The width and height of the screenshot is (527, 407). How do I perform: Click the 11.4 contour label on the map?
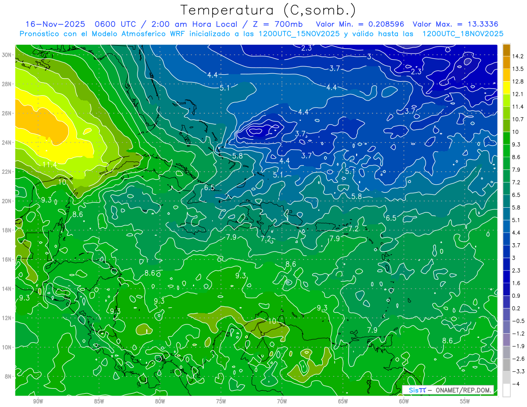pyautogui.click(x=50, y=165)
